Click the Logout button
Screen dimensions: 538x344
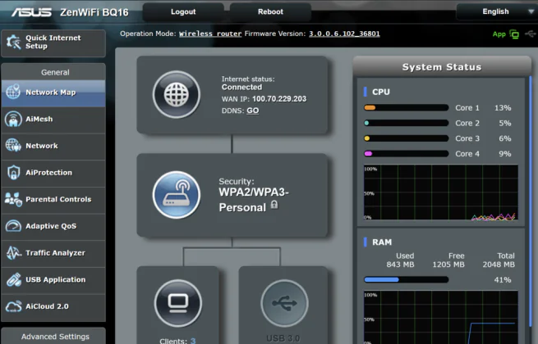point(183,11)
